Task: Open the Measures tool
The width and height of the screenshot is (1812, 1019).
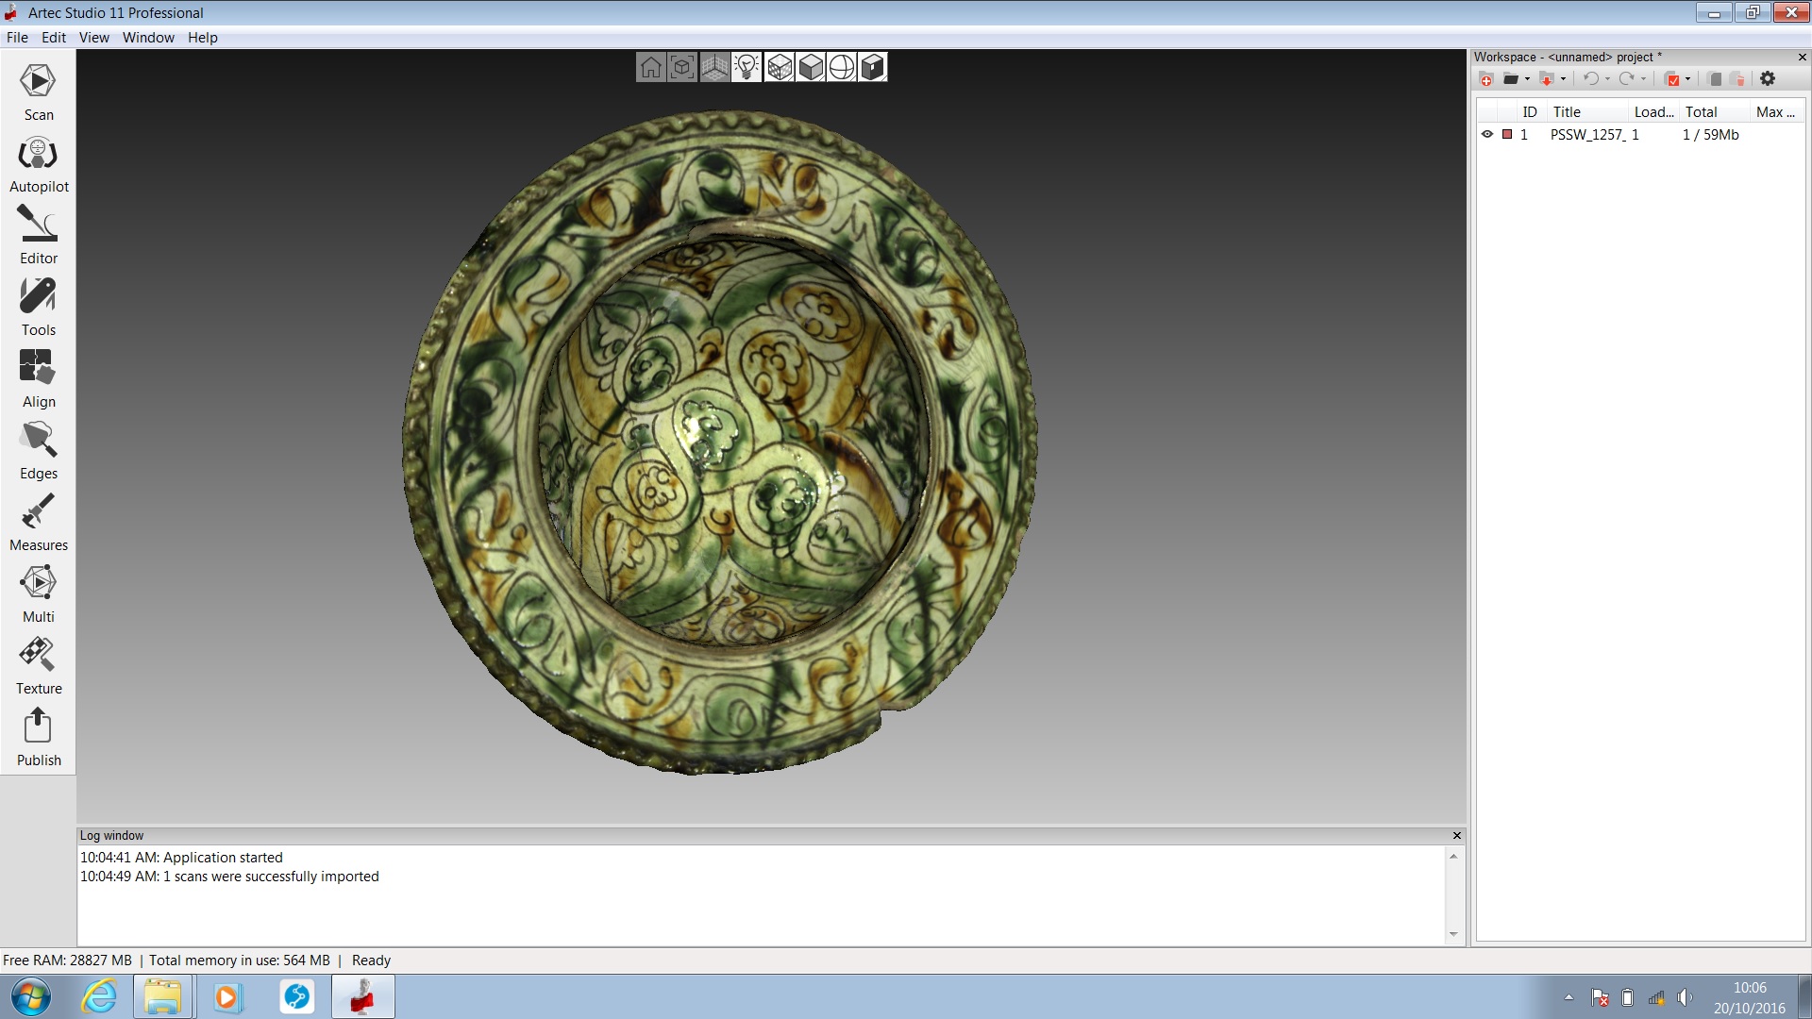Action: 38,523
